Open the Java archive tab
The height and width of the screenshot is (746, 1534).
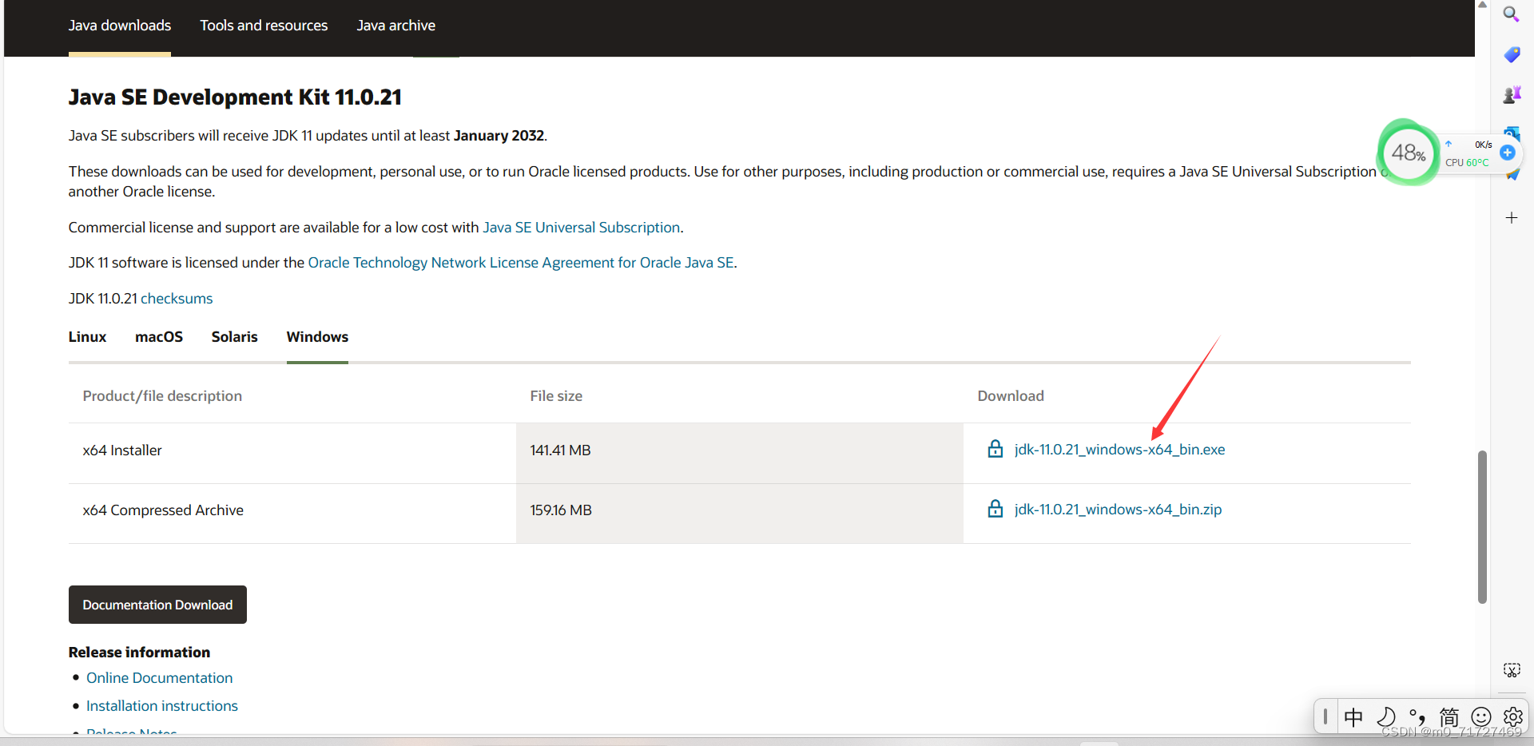[x=396, y=26]
